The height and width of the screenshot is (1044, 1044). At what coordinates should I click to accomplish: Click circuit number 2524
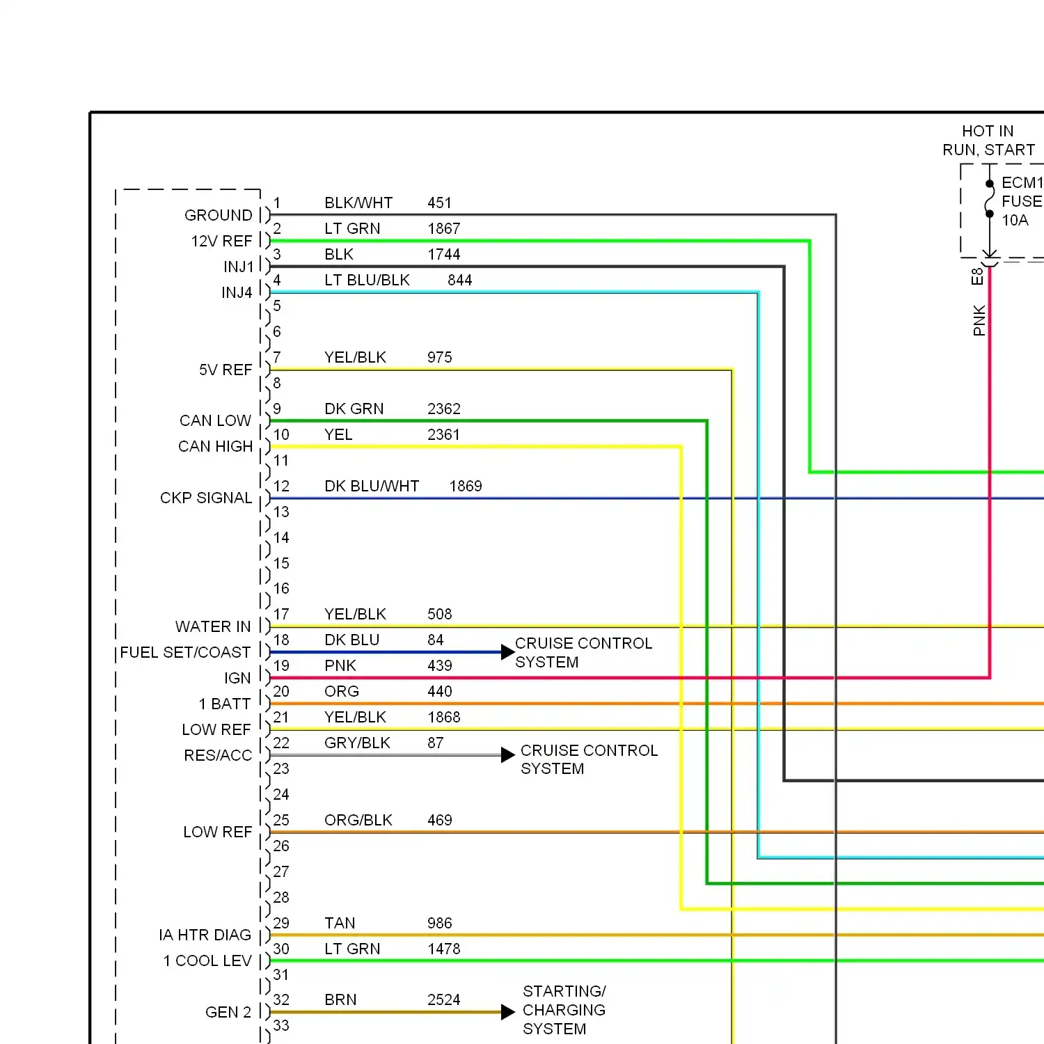444,1000
